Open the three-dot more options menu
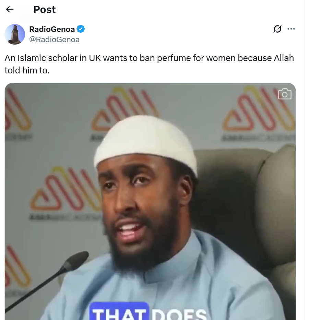Viewport: 309px width, 320px height. 291,29
